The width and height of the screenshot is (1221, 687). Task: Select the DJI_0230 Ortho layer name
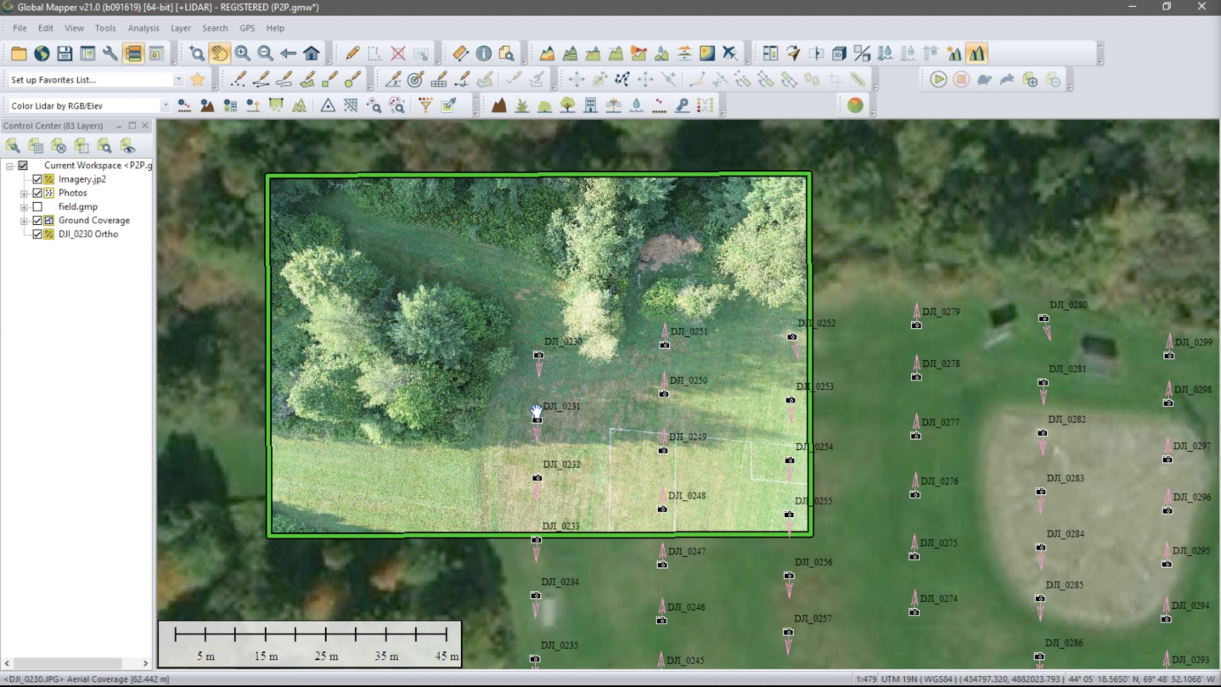tap(88, 234)
